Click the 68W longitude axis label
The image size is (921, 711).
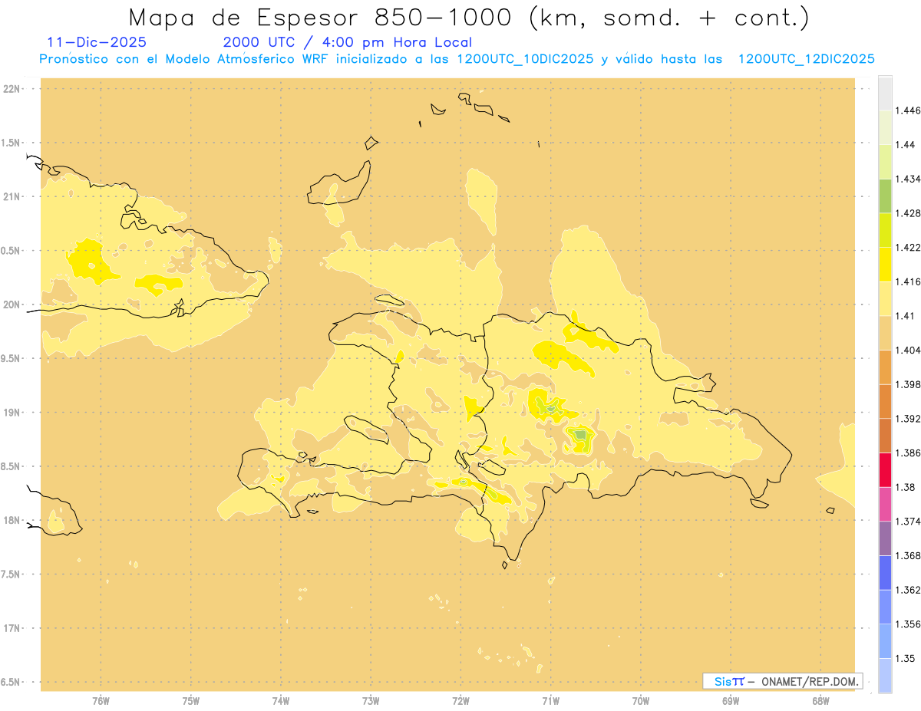[820, 701]
